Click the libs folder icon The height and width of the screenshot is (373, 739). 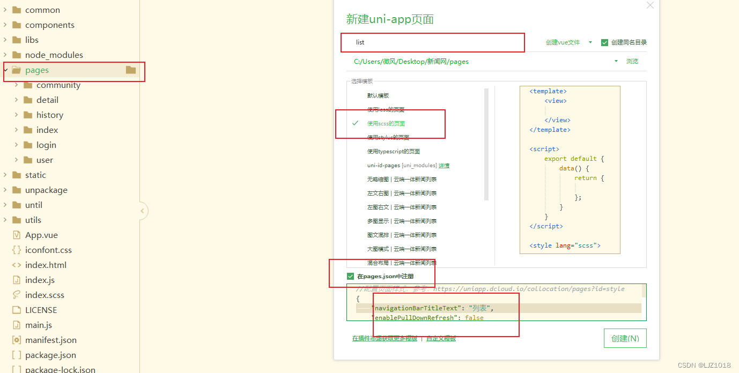(16, 40)
